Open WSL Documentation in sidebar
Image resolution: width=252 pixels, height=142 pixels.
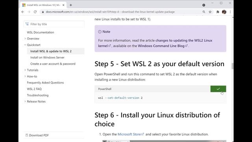pos(41,32)
